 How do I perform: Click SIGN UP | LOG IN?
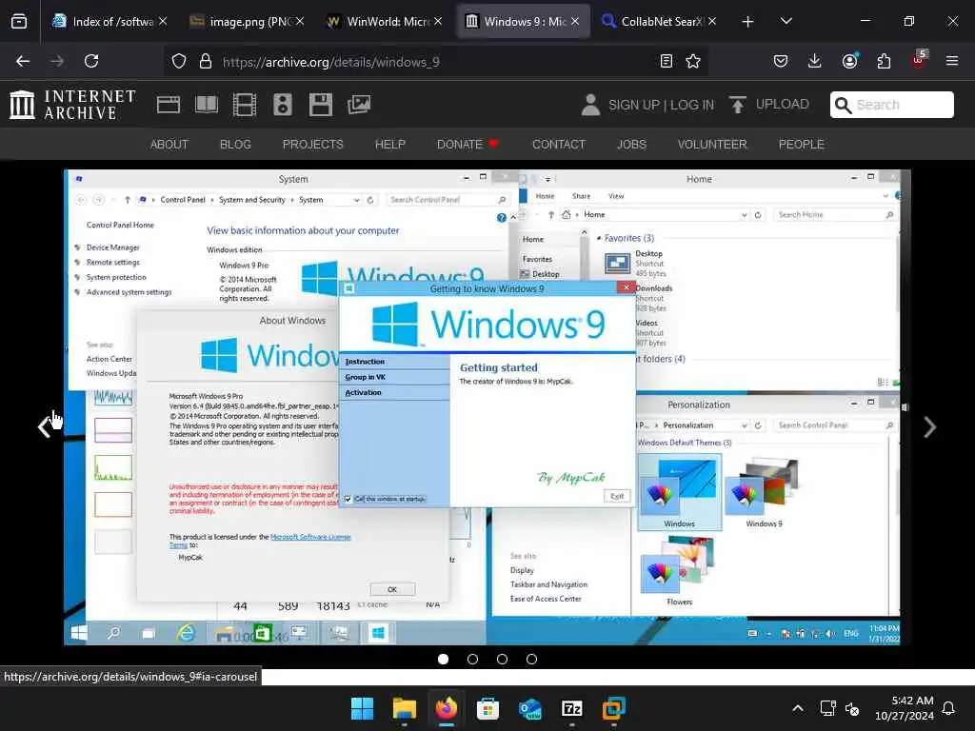(661, 105)
